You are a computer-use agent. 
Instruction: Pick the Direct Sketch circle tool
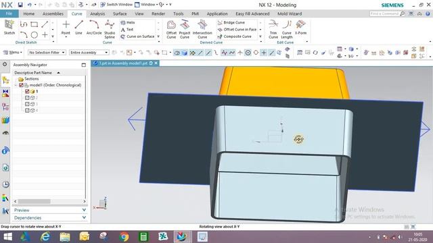(35, 35)
